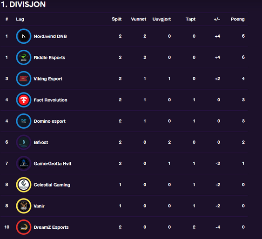
Task: Sort by the Vunnet column header
Action: [139, 19]
